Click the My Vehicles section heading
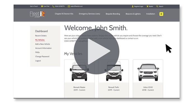The height and width of the screenshot is (103, 193). [73, 54]
